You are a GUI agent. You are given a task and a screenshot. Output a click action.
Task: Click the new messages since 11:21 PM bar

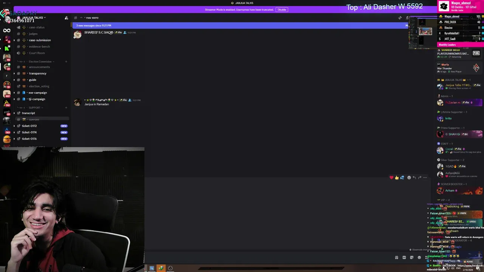240,25
